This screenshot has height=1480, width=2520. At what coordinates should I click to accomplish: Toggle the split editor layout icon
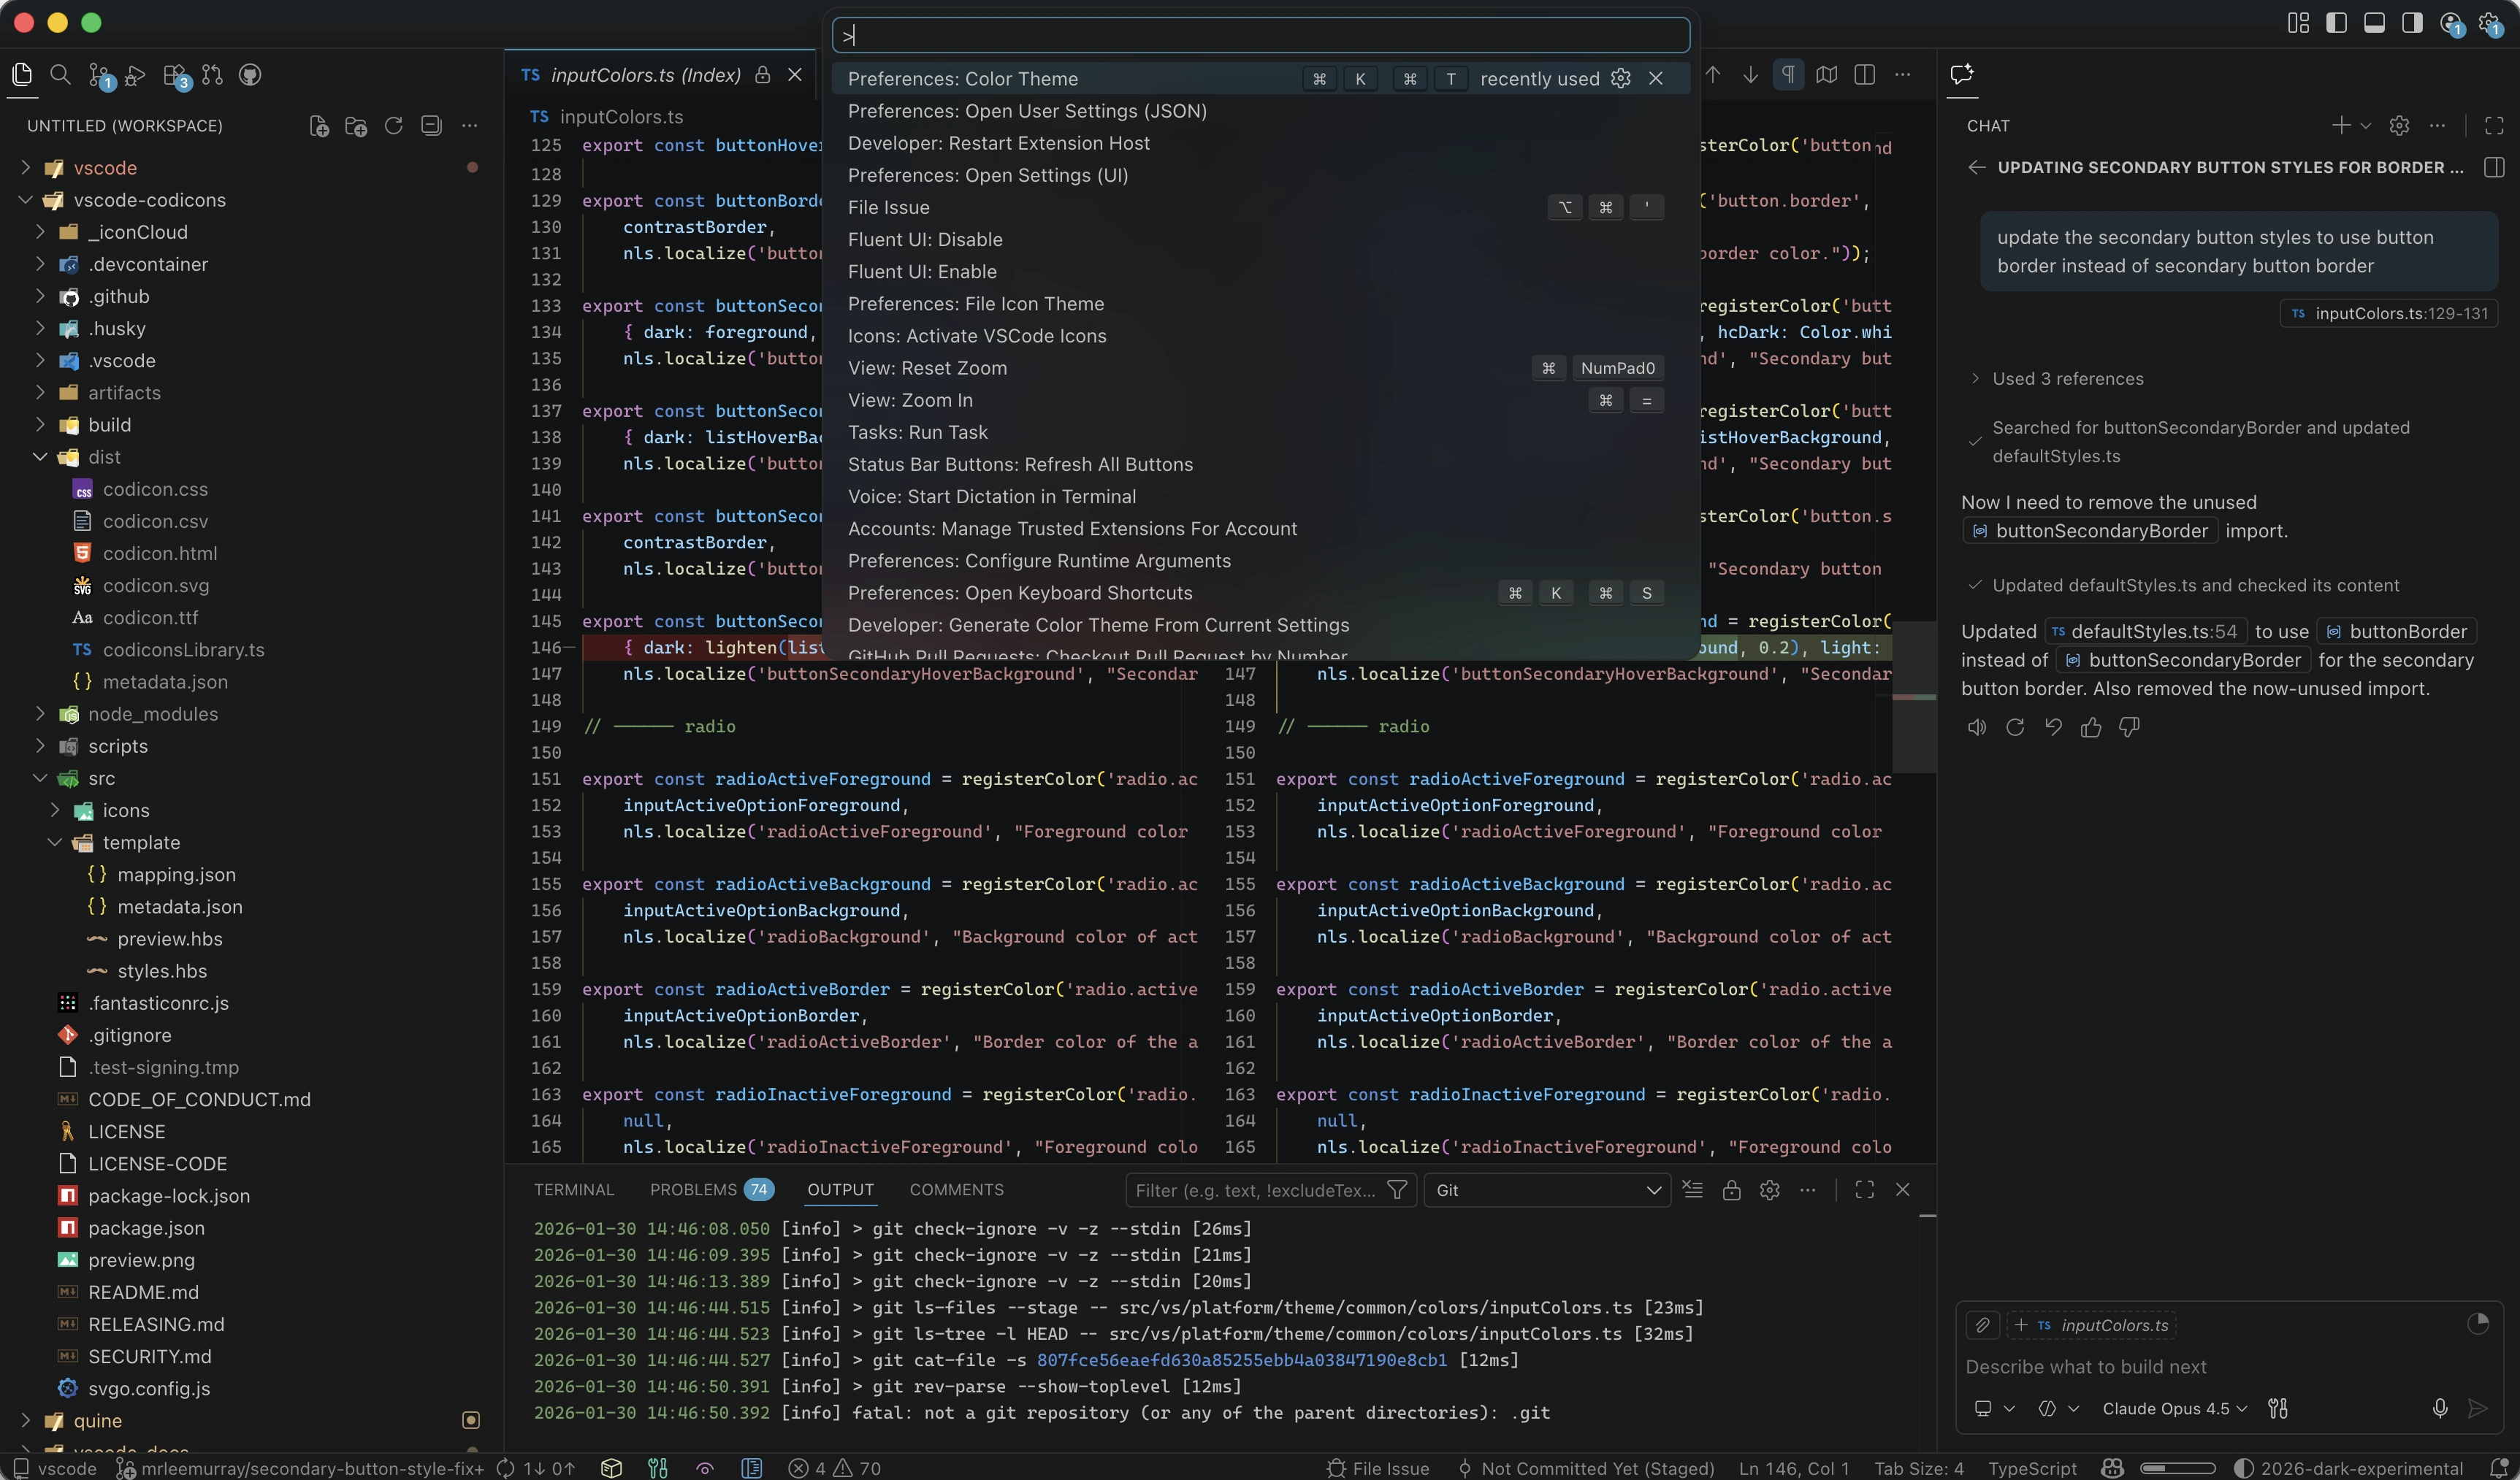pyautogui.click(x=1866, y=75)
